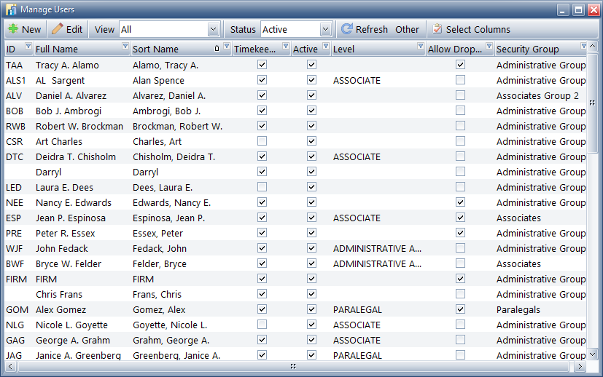Screen dimensions: 603x377
Task: Click the New button label
Action: click(31, 30)
